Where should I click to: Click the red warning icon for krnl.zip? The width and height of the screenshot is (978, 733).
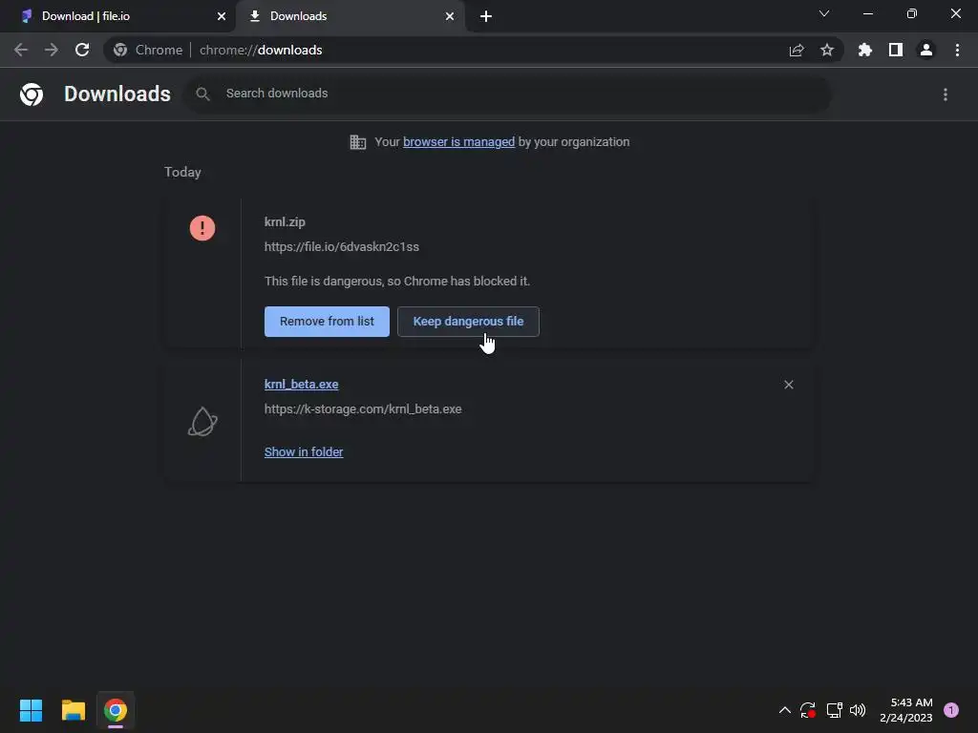202,228
